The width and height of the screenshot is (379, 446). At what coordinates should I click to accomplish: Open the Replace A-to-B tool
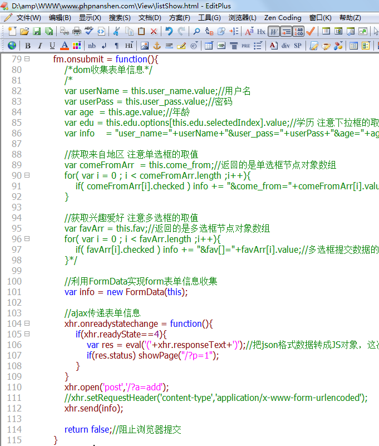(x=209, y=31)
